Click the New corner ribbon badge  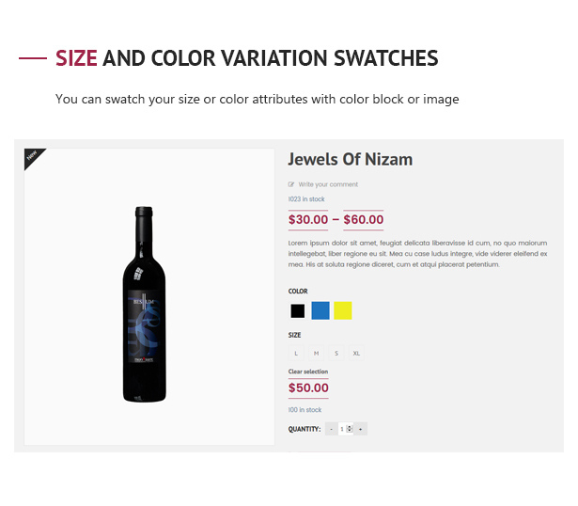pyautogui.click(x=32, y=156)
